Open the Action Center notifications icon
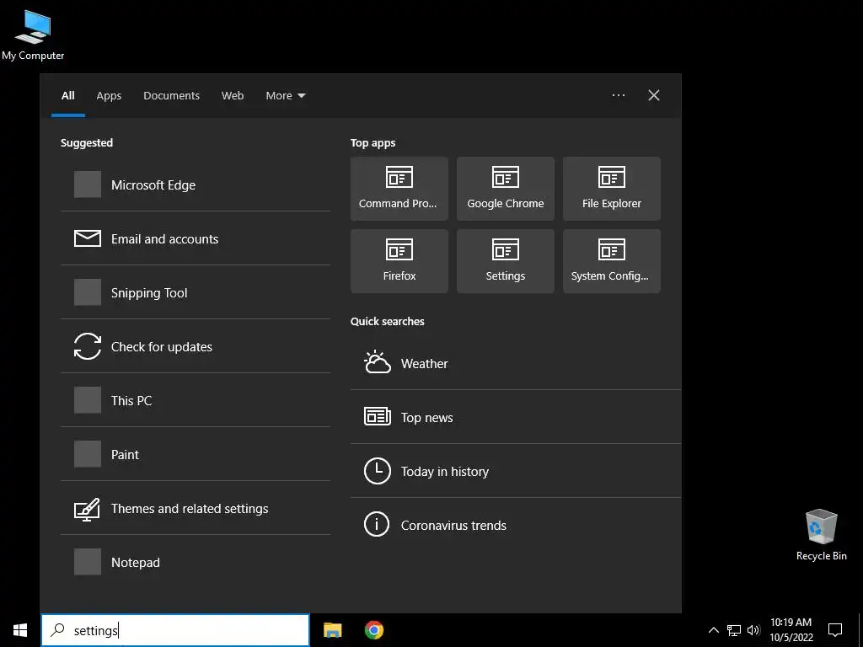The width and height of the screenshot is (863, 647). point(835,630)
